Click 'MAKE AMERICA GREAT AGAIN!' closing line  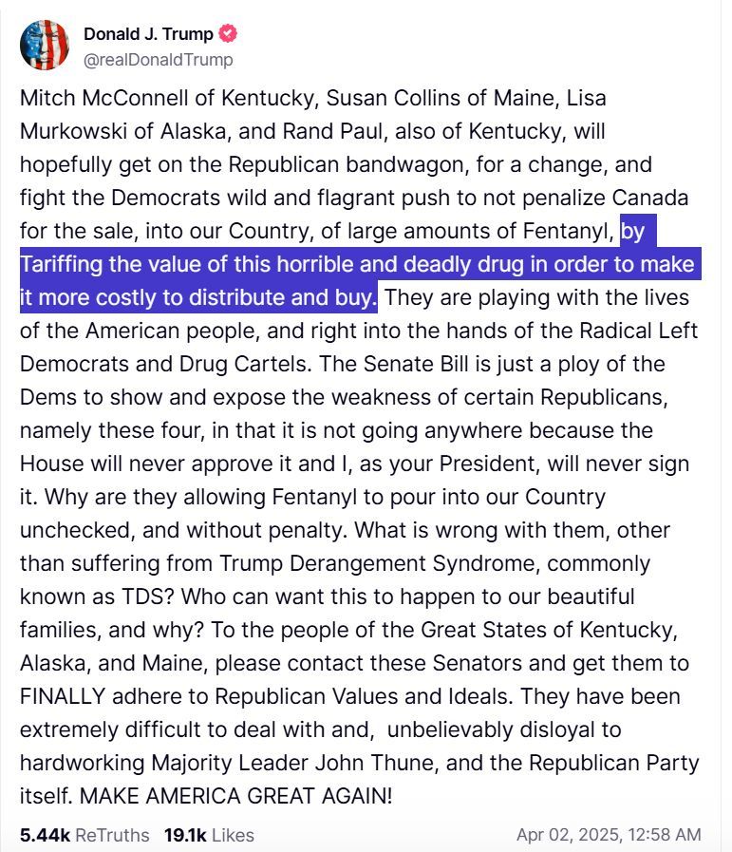coord(235,796)
